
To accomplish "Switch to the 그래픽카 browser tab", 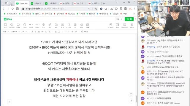I will point(51,4).
